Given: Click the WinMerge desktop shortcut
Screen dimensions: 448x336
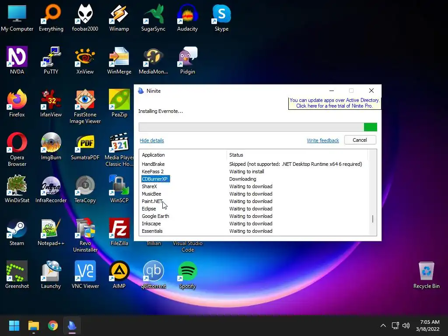Looking at the screenshot, I should coord(119,60).
